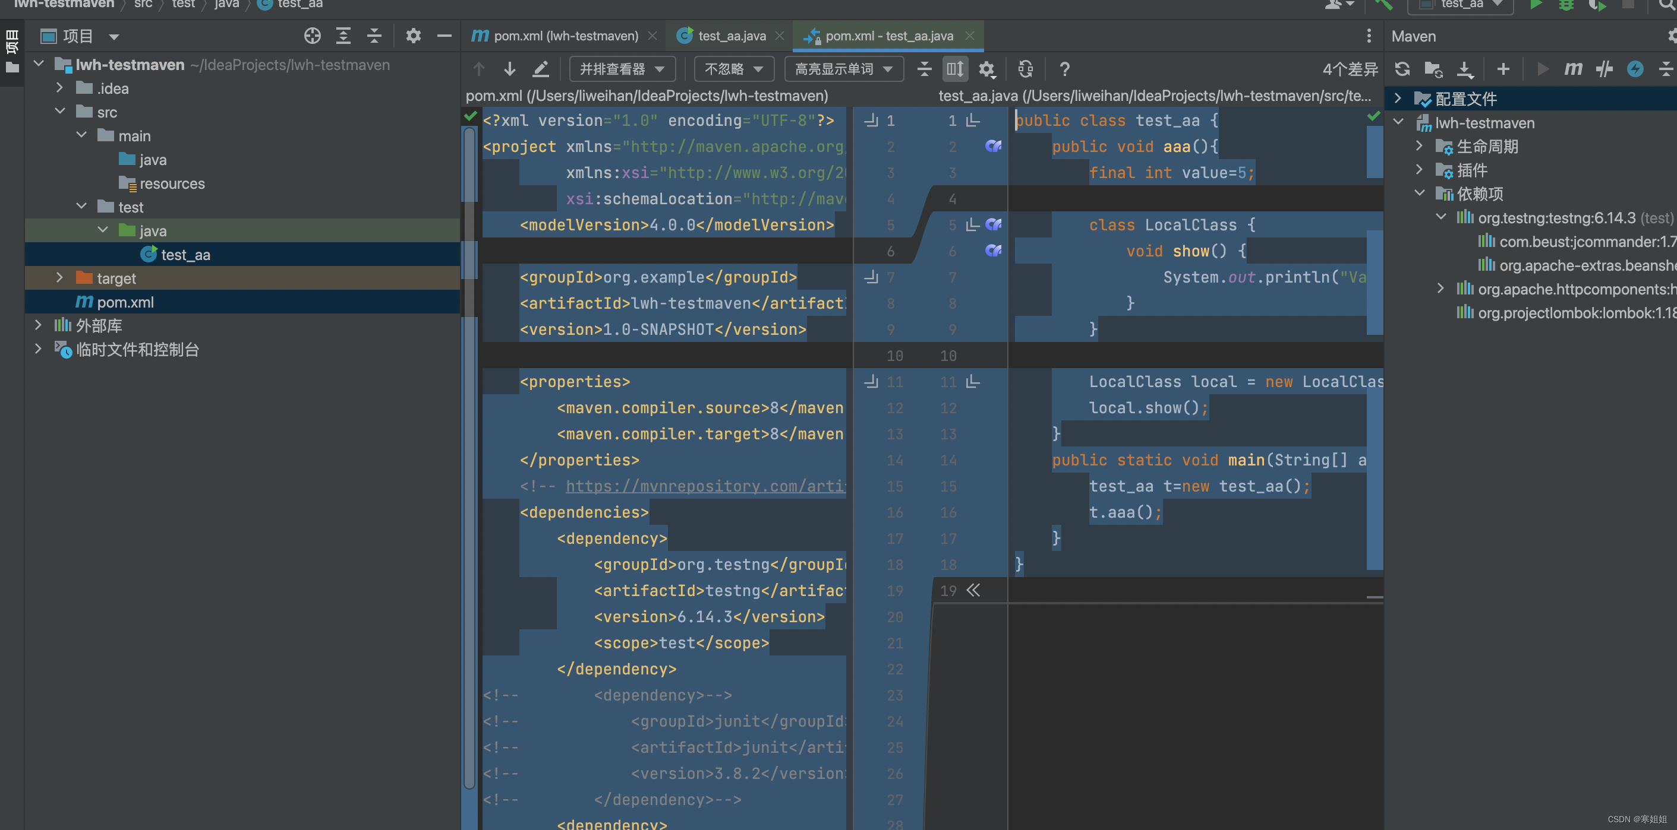Close the test_aa.java tab

point(780,36)
